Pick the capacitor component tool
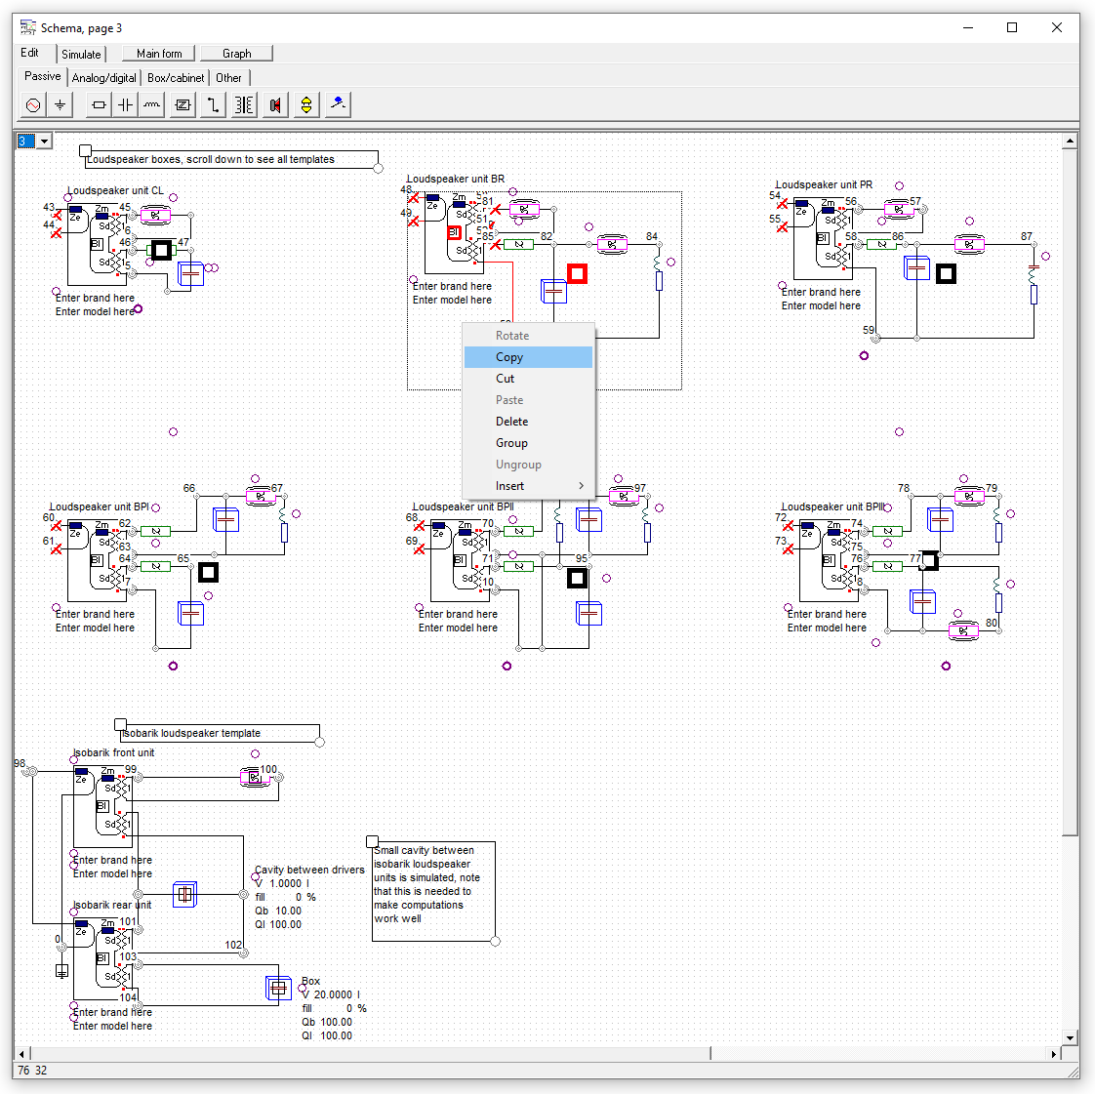The width and height of the screenshot is (1095, 1094). coord(125,104)
